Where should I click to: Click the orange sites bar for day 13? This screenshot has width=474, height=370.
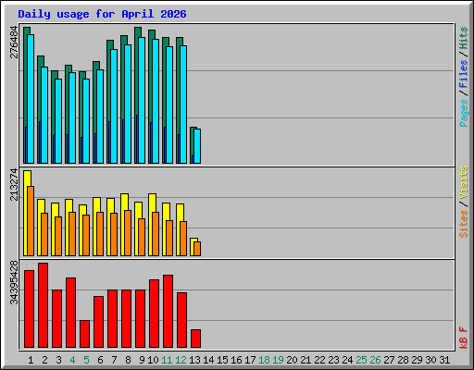click(197, 249)
